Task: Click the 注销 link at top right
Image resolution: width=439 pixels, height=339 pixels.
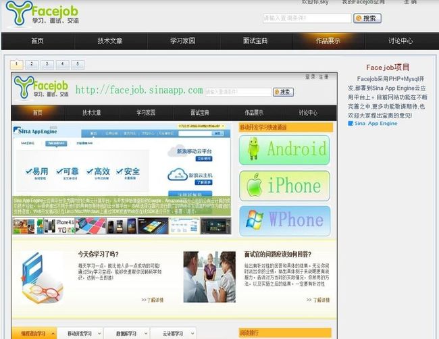Action: [x=410, y=2]
